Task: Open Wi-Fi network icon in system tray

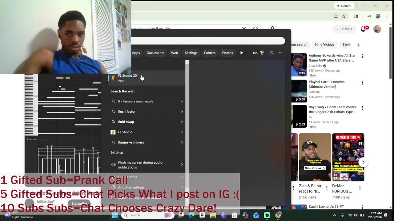Action: tap(350, 215)
